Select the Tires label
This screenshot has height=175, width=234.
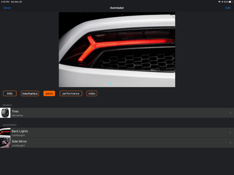click(15, 111)
